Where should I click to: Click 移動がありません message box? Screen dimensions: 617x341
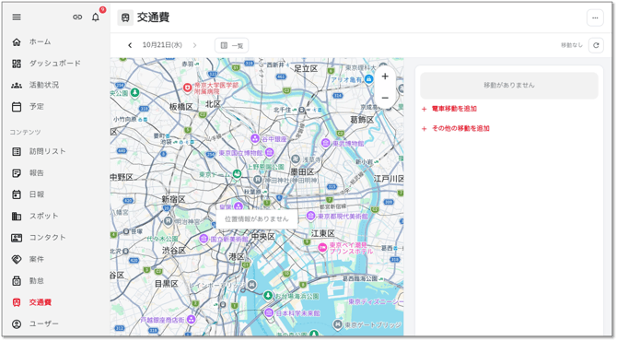pyautogui.click(x=509, y=86)
